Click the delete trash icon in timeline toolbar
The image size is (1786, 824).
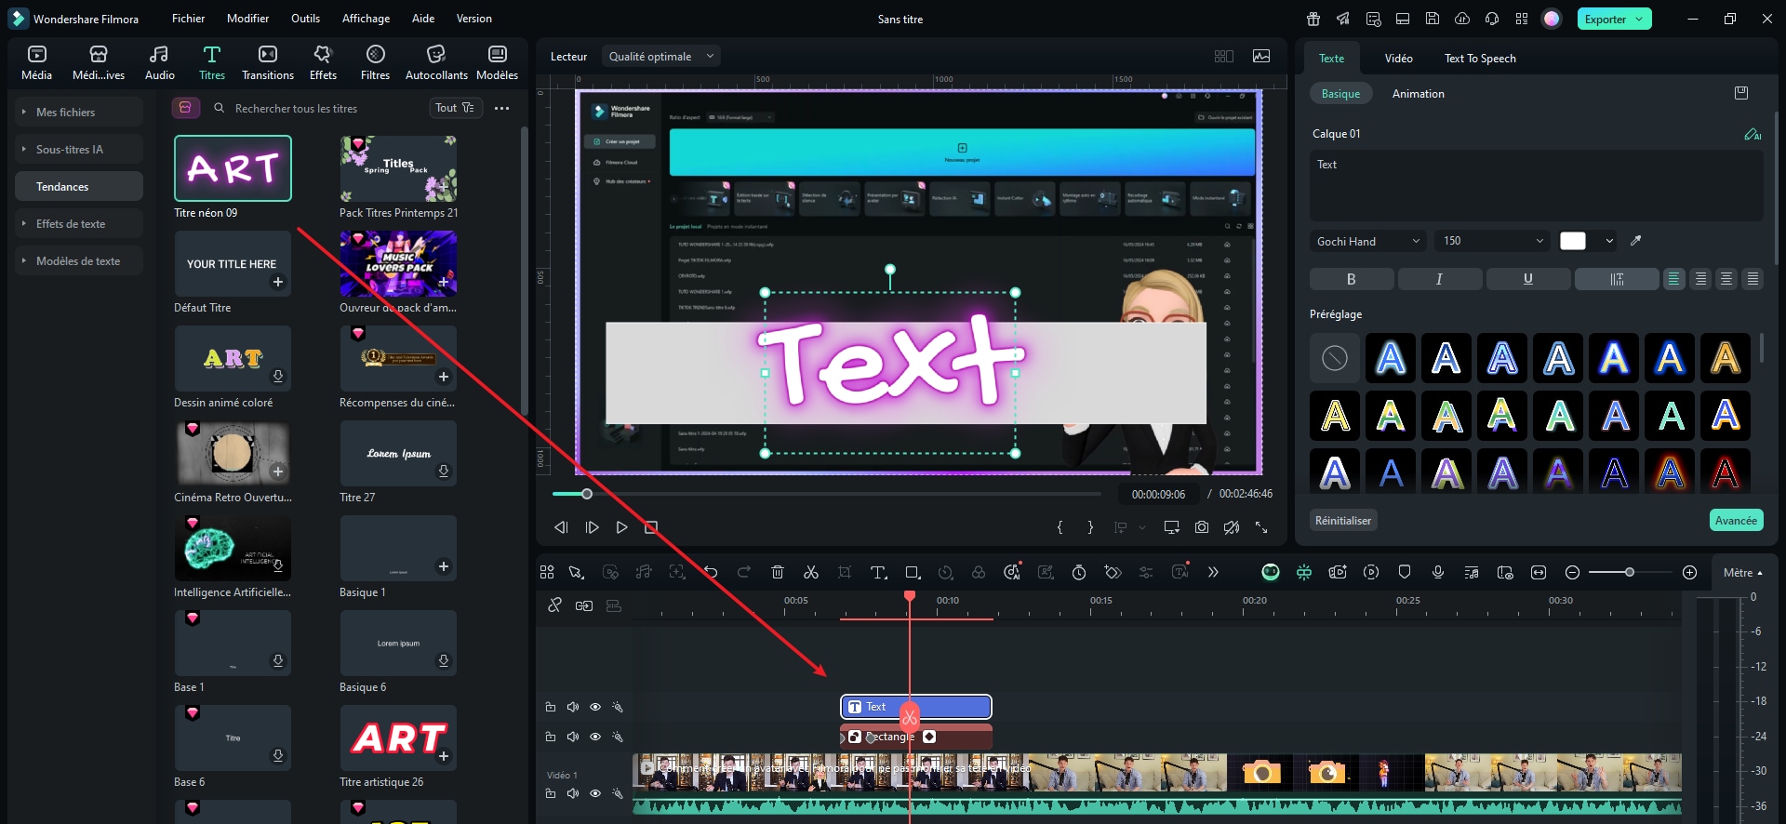[778, 572]
